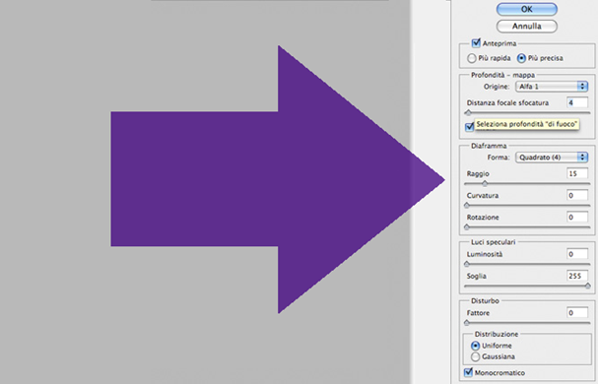Edit the Distanza focale sfocatura value

577,102
